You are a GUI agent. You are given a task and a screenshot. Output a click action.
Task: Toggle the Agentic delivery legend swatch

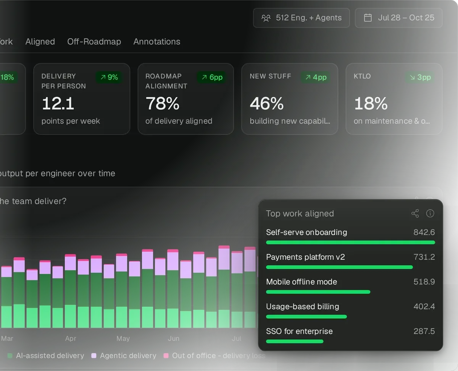[94, 356]
